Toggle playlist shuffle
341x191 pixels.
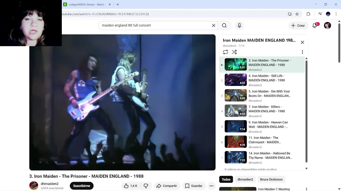coord(234,52)
